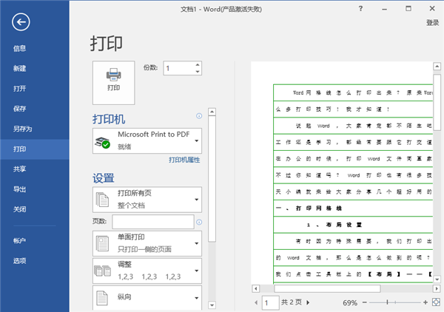The height and width of the screenshot is (312, 444).
Task: Click the 69% zoom level text
Action: (x=350, y=303)
